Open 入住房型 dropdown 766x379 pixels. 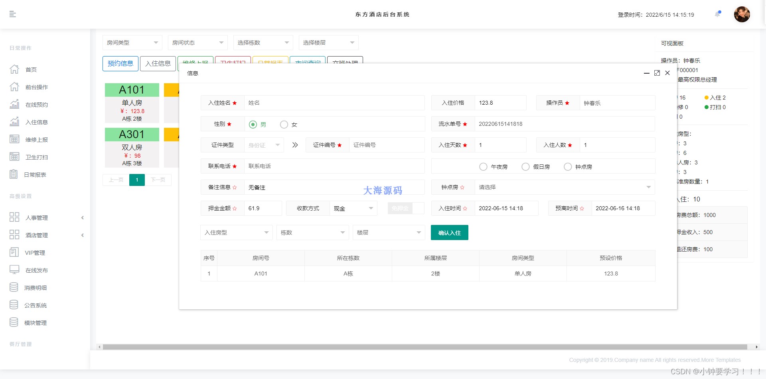(237, 232)
